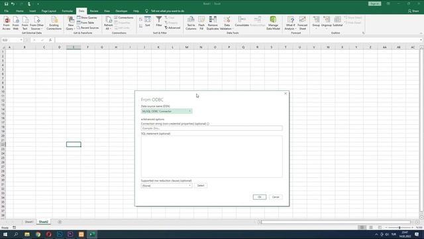Click Sign in at title bar
The width and height of the screenshot is (424, 239).
click(x=374, y=4)
